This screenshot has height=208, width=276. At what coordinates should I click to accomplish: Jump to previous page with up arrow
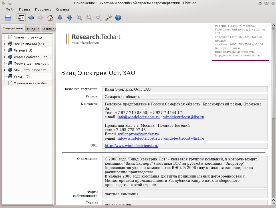[x=60, y=18]
